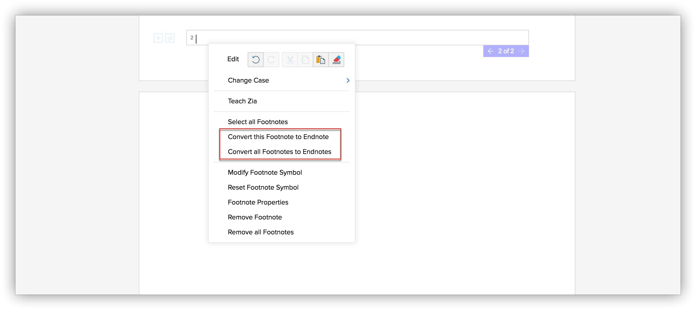Click the Copy icon in the Edit row

(305, 60)
